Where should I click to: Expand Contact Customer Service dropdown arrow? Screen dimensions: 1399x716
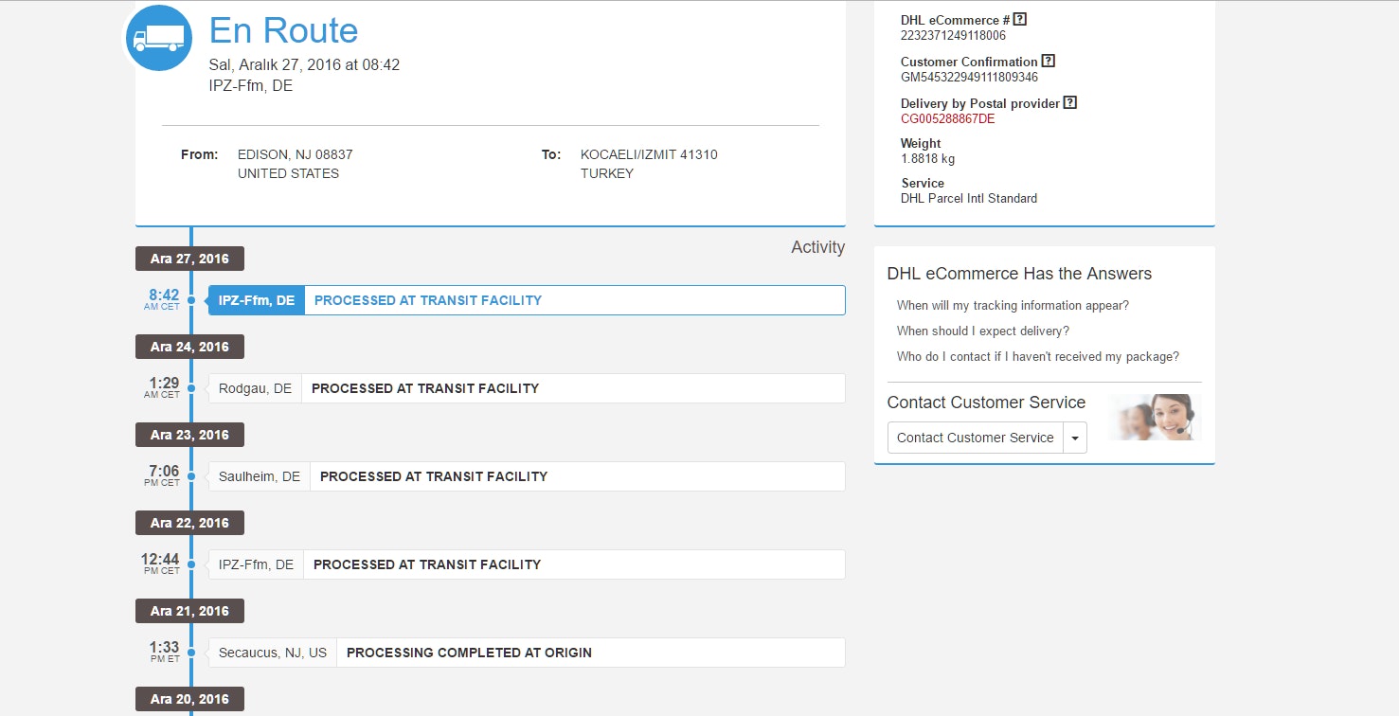coord(1075,438)
